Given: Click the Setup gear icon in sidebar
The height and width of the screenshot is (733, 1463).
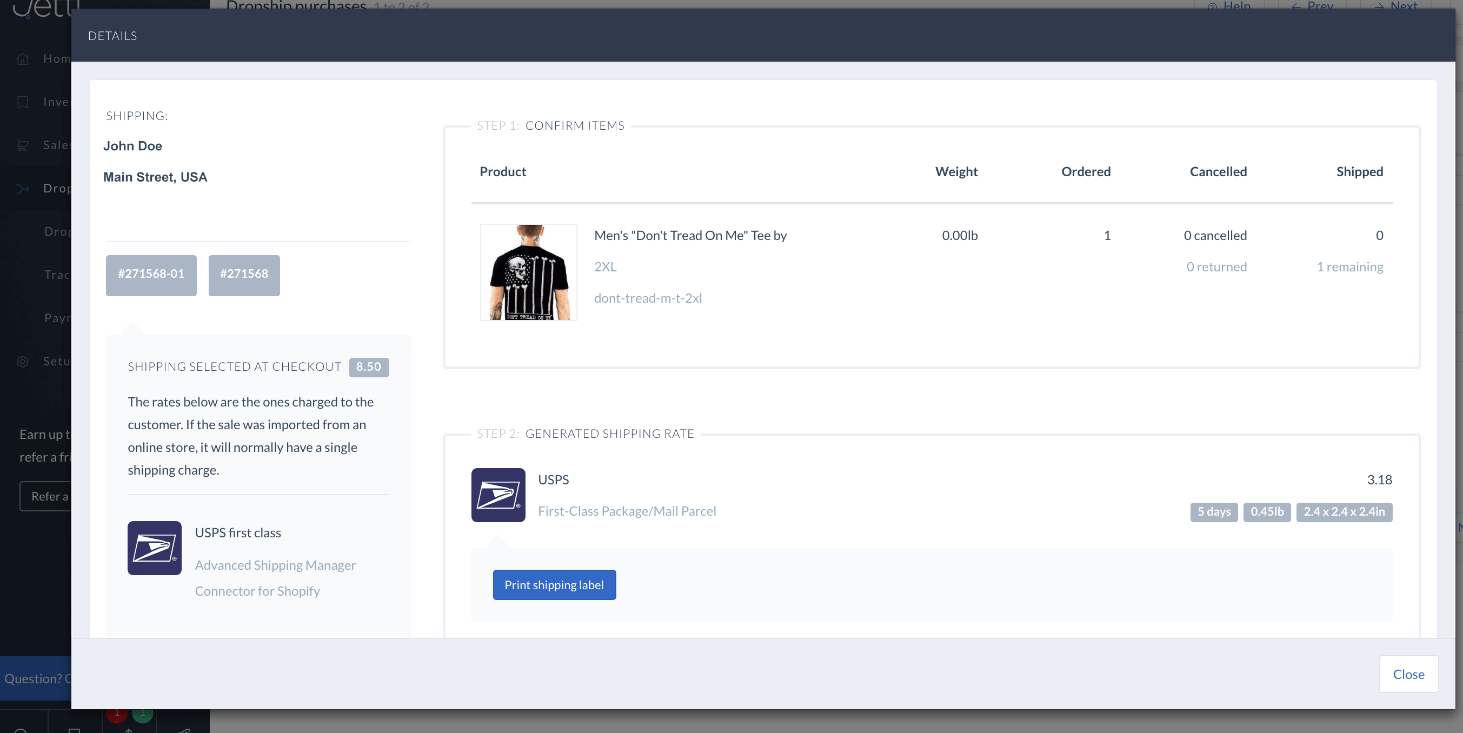Looking at the screenshot, I should click(23, 362).
